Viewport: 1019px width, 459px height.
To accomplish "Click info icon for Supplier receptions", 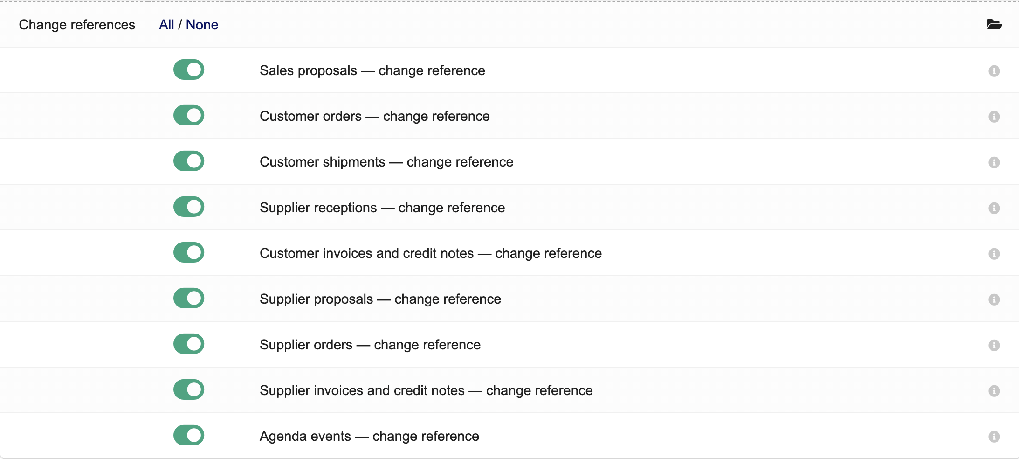I will tap(994, 208).
